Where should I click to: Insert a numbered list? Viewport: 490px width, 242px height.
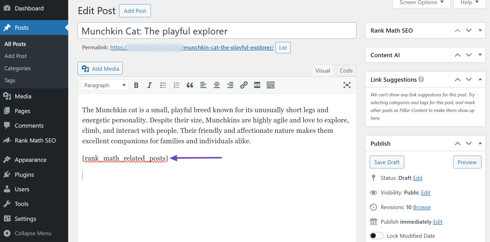(x=176, y=85)
